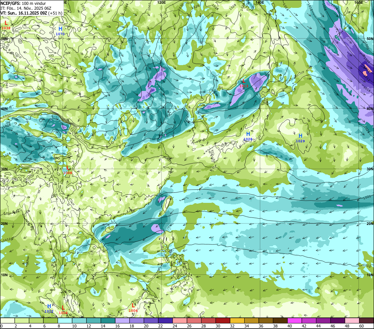Click the pale yellow 0–2 legend swatch
This screenshot has width=374, height=329.
pyautogui.click(x=7, y=320)
